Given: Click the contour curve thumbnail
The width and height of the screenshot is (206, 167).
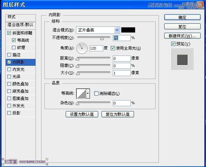Looking at the screenshot, I should pyautogui.click(x=81, y=94).
